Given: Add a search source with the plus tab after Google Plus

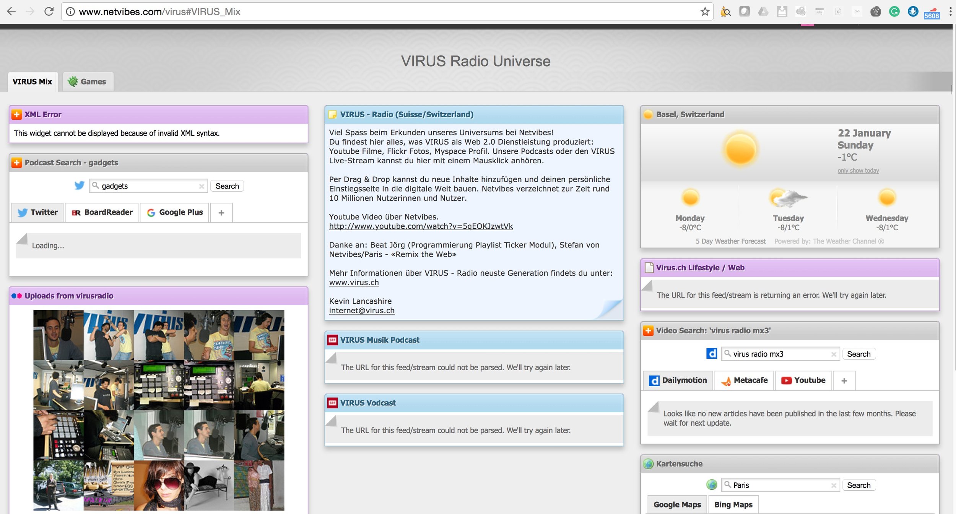Looking at the screenshot, I should pyautogui.click(x=221, y=213).
